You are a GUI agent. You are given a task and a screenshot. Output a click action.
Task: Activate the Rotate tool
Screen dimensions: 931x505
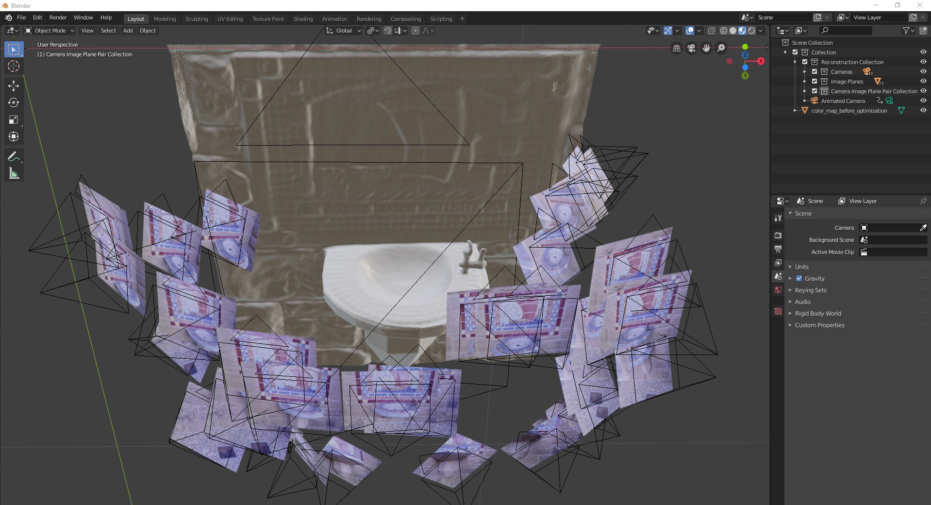[x=14, y=103]
